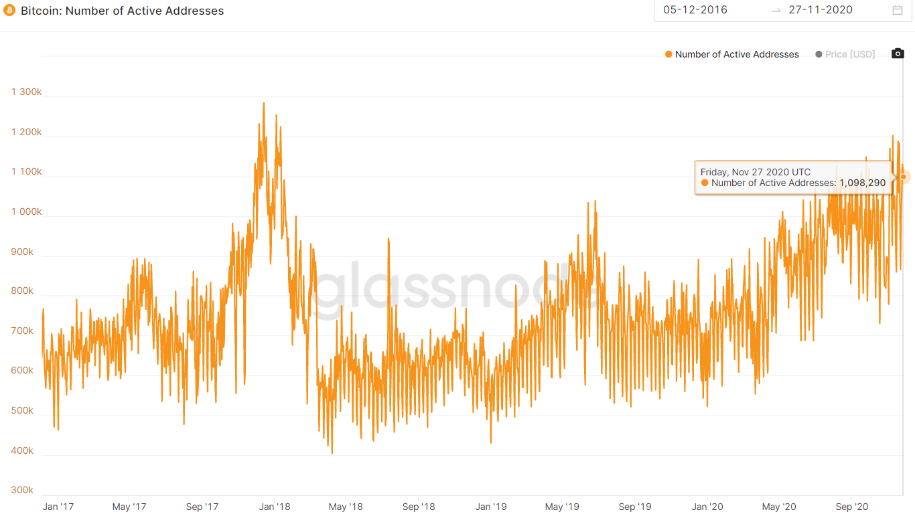Click the camera screenshot icon
The height and width of the screenshot is (518, 915).
pyautogui.click(x=898, y=54)
